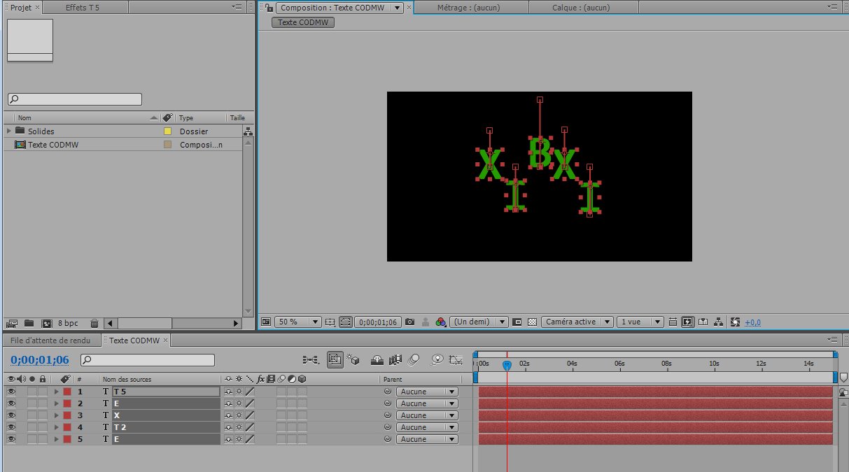Select the 'Texte CODMW' timeline tab
The height and width of the screenshot is (472, 849).
135,341
